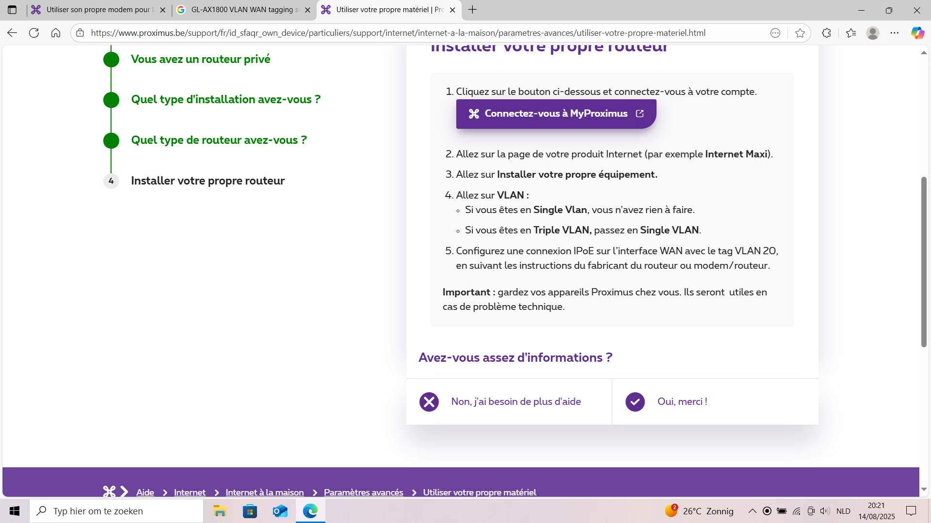Select 'Non, j'ai besoin de plus d'aide'
The width and height of the screenshot is (931, 523).
click(515, 401)
